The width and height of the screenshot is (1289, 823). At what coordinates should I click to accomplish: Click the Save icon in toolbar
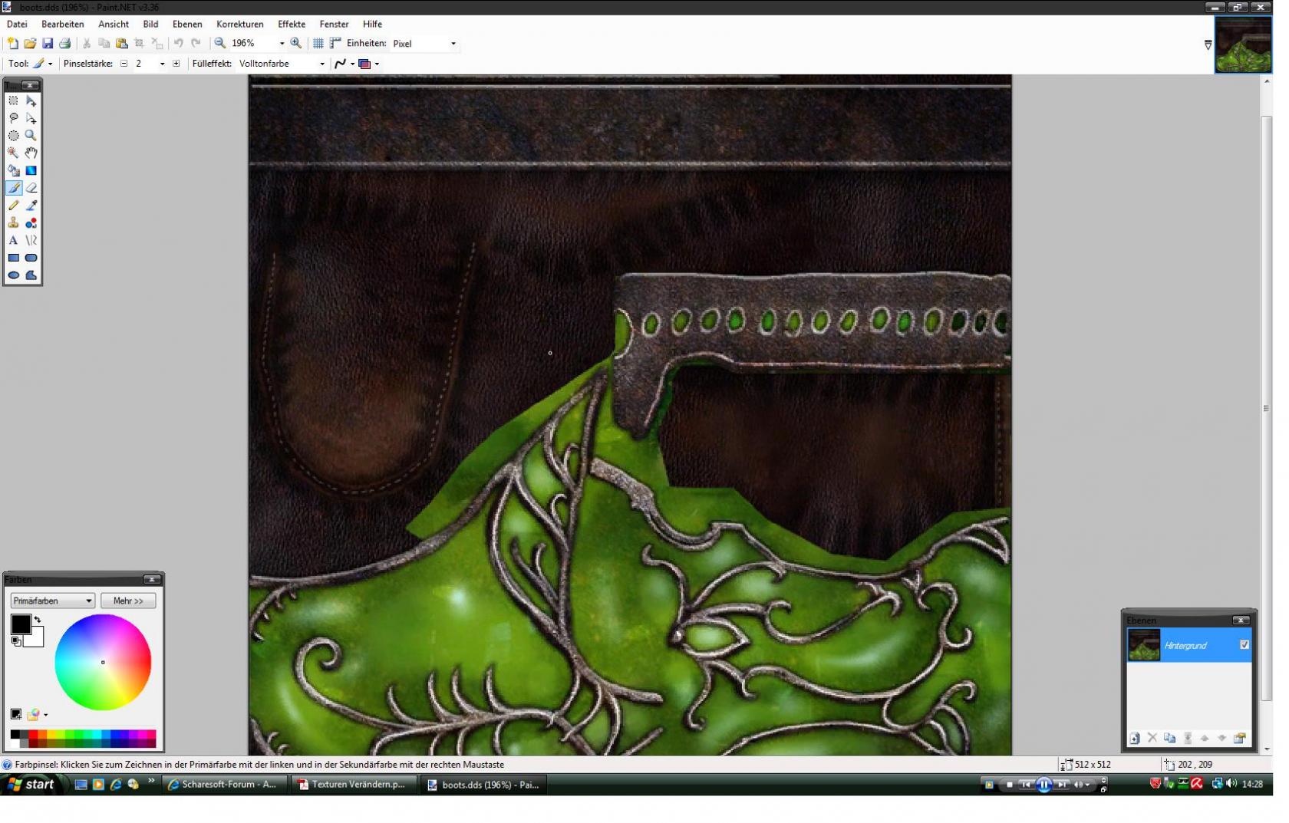point(48,44)
